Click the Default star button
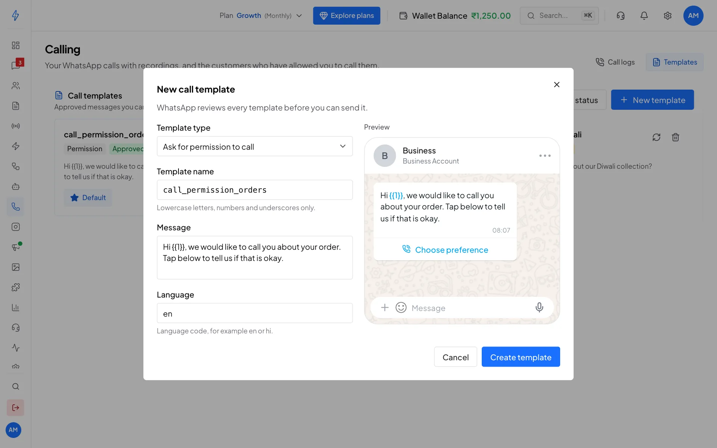The image size is (717, 448). (88, 197)
